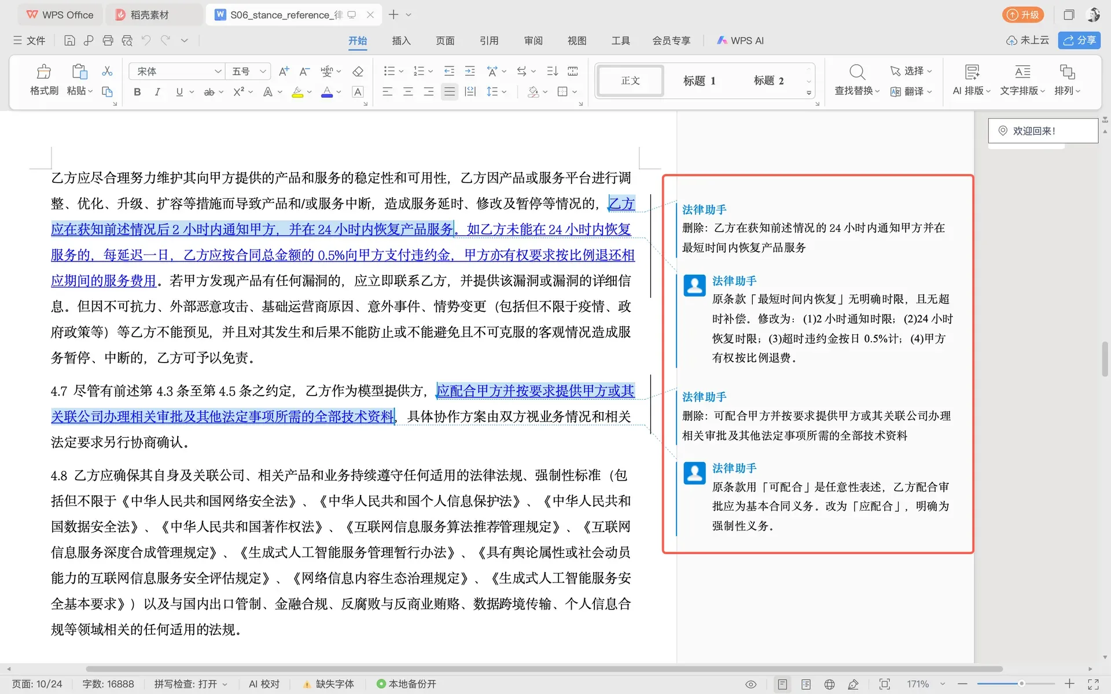The image size is (1111, 694).
Task: Click the print icon in quick toolbar
Action: click(x=108, y=40)
